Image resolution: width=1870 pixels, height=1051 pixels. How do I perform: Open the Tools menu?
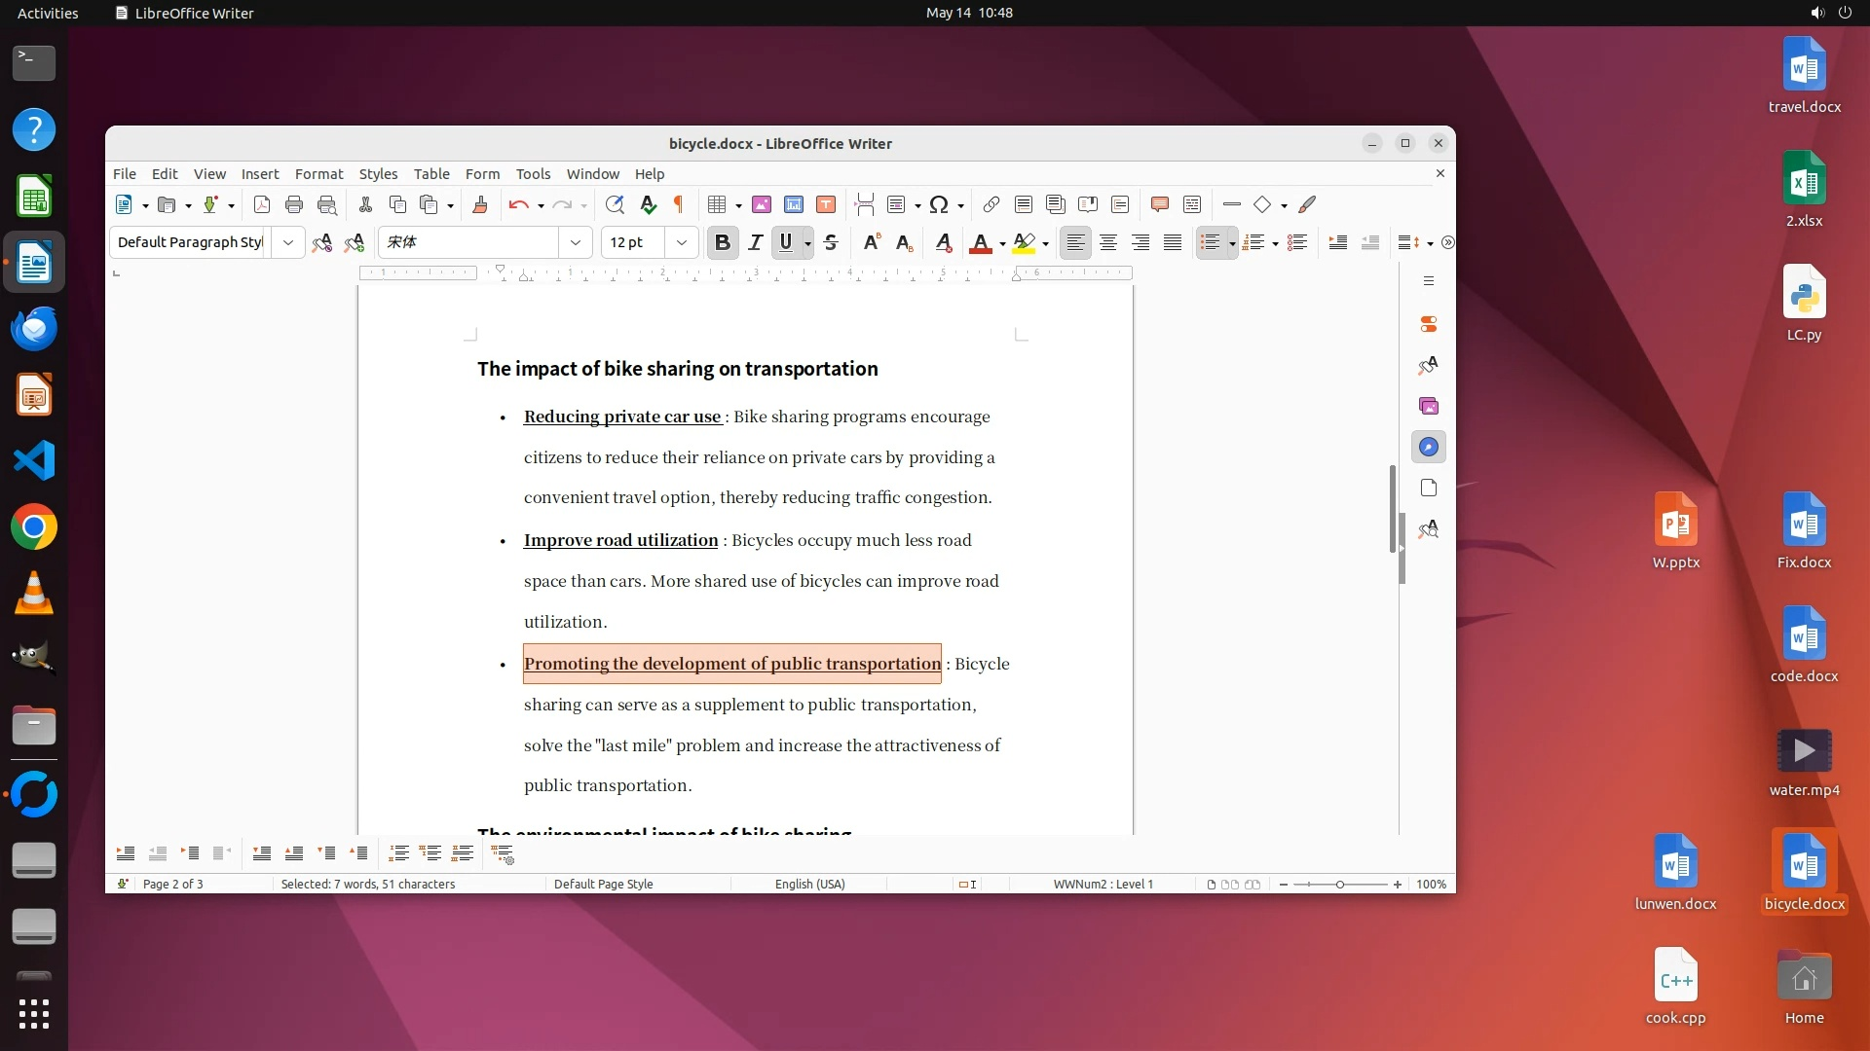click(533, 174)
